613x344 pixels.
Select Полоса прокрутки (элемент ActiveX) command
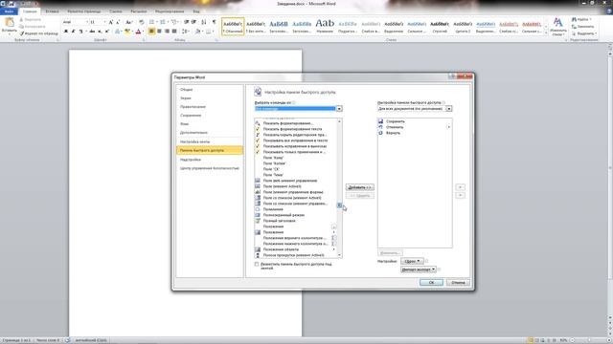click(295, 255)
